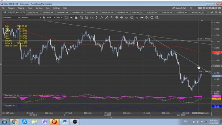The image size is (222, 125).
Task: Click the blue RSI value label
Action: 216,106
